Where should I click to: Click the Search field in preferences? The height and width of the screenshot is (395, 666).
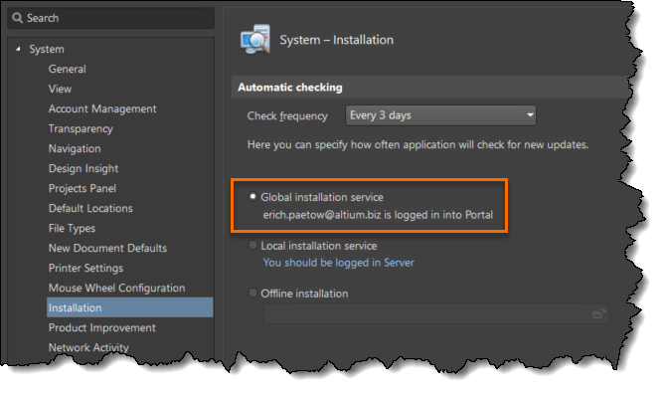click(x=111, y=18)
